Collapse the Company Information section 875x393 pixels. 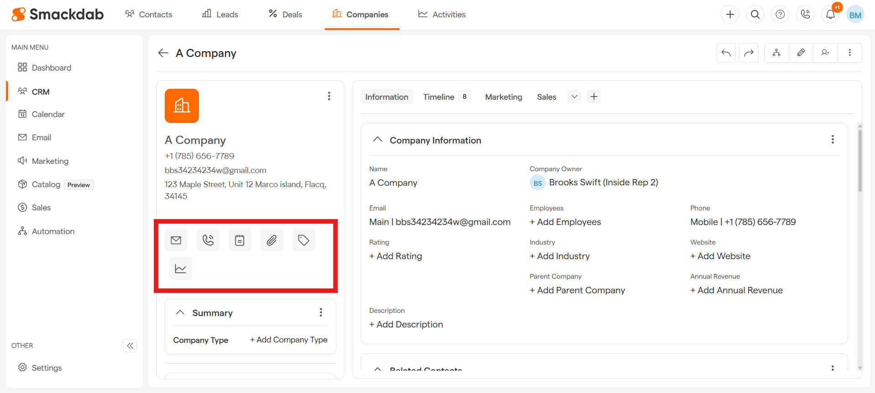pos(378,140)
